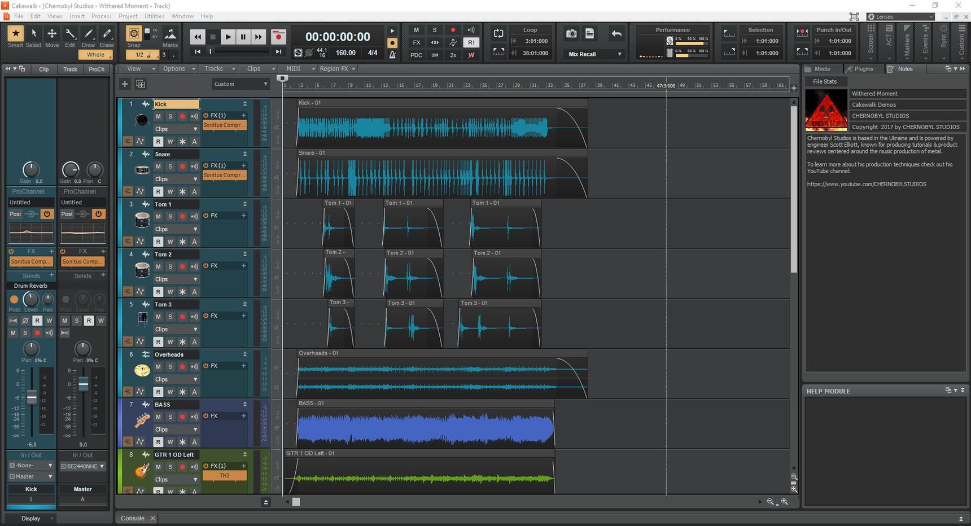Toggle global Mute in Mix module
Image resolution: width=971 pixels, height=526 pixels.
[x=416, y=30]
